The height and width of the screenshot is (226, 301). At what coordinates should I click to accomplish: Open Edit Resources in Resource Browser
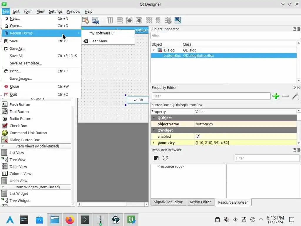click(x=156, y=158)
